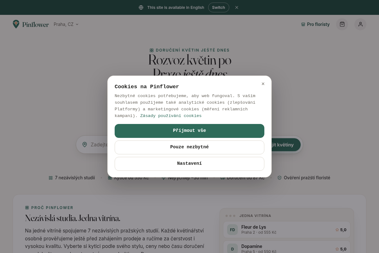This screenshot has width=379, height=253.
Task: Click the Dopamine star rating
Action: 341,249
